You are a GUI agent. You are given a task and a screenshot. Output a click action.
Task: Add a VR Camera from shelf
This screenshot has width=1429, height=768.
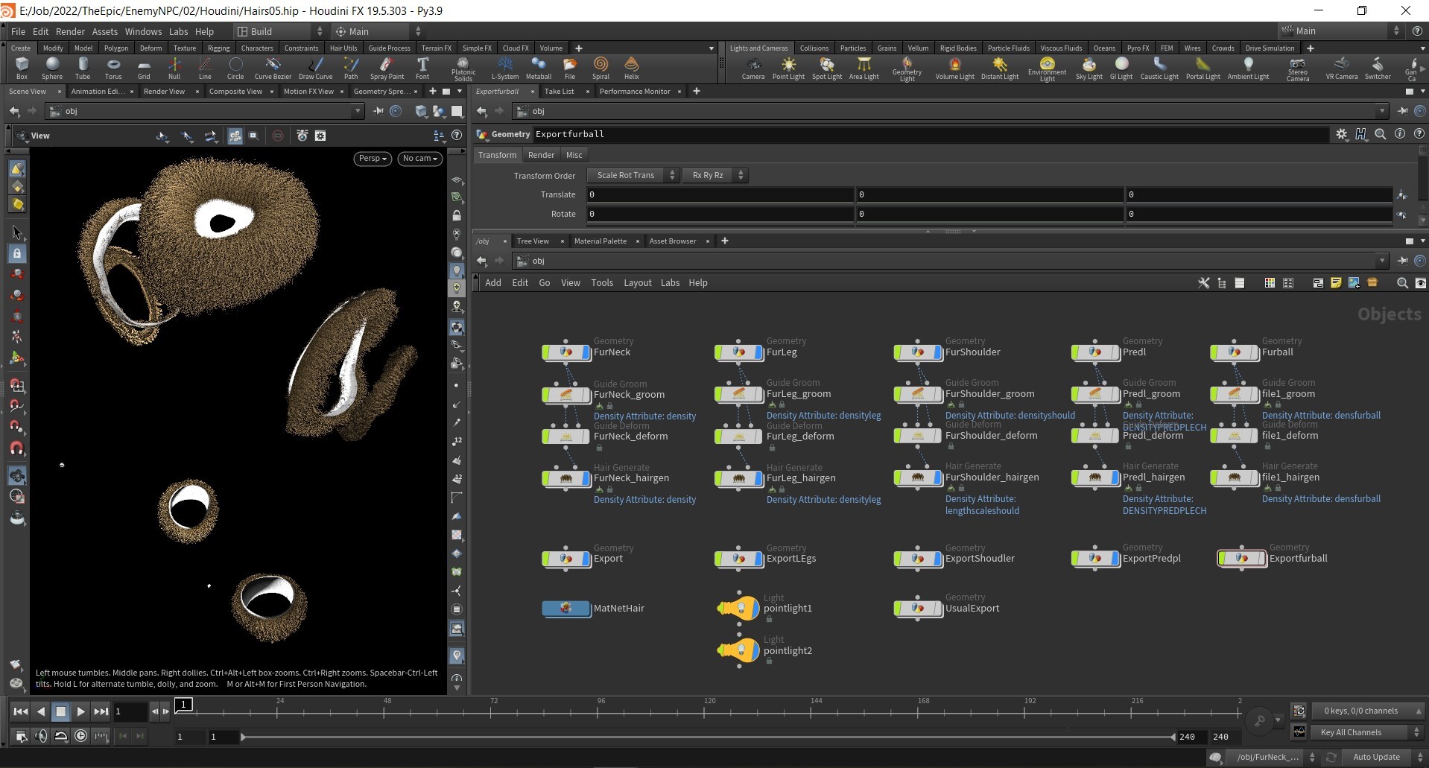pyautogui.click(x=1341, y=69)
